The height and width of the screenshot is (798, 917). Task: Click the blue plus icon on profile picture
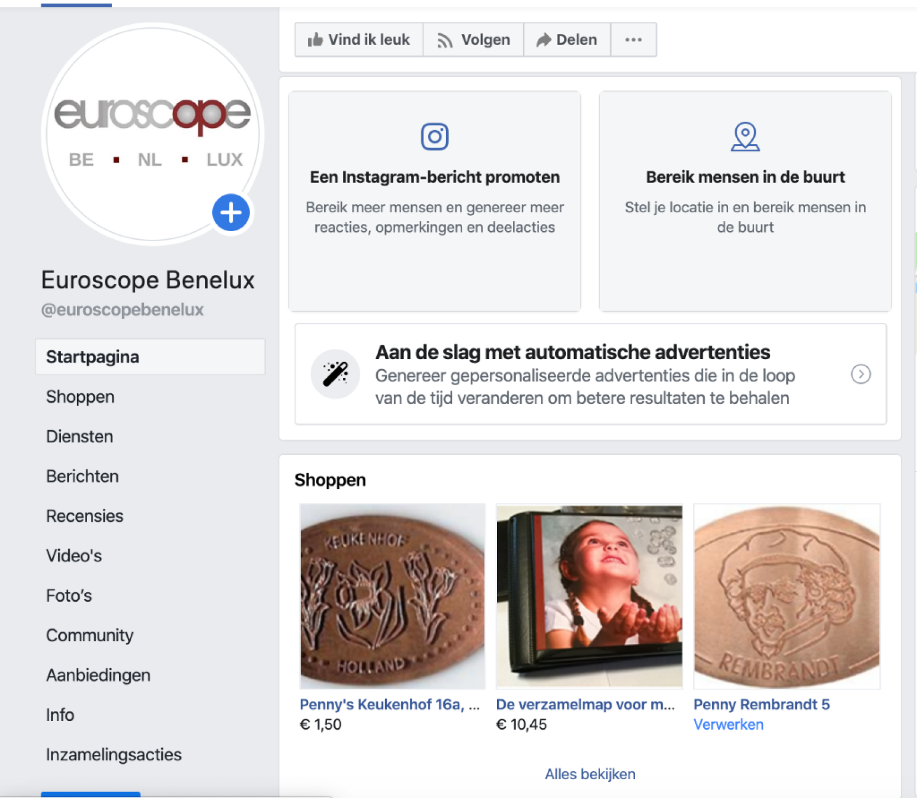coord(231,213)
